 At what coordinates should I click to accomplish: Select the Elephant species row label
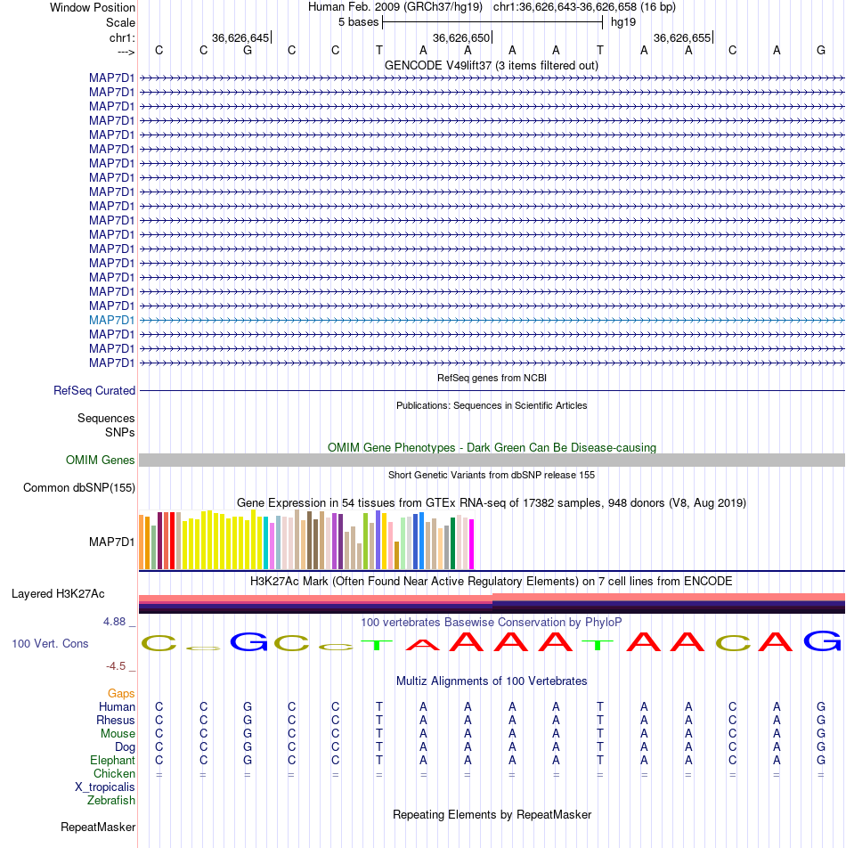point(112,760)
